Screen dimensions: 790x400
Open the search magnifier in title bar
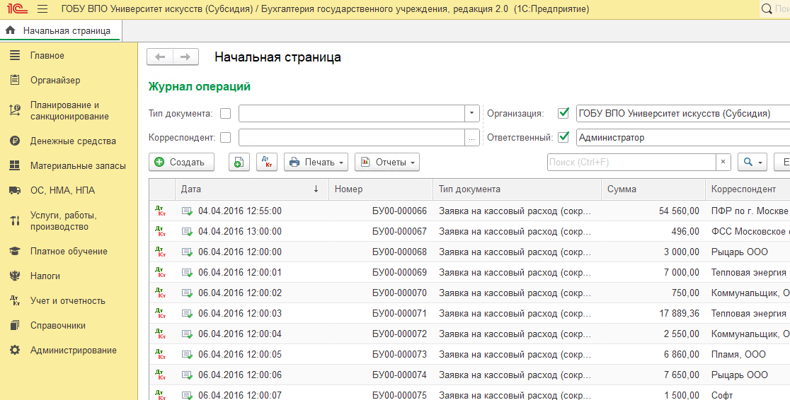767,9
